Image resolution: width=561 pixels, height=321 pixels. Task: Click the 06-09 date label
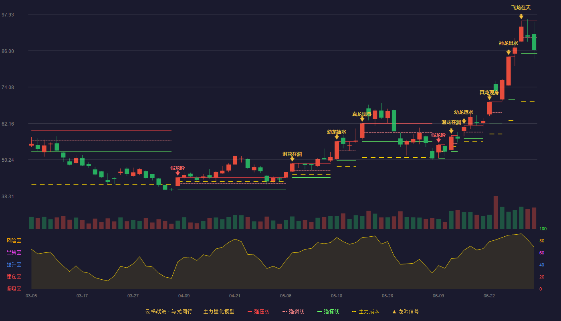438,296
